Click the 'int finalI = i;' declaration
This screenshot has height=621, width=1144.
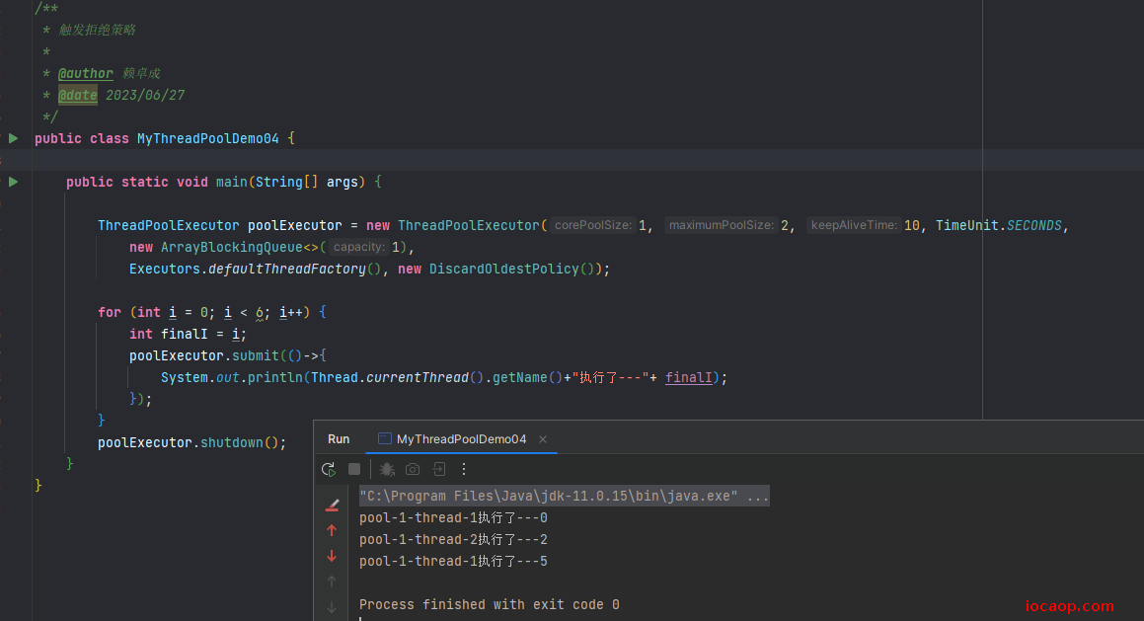coord(189,335)
